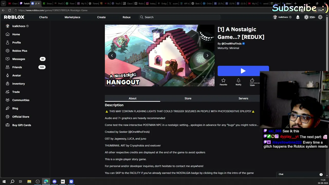Click the Trade icon in the sidebar

pyautogui.click(x=7, y=92)
